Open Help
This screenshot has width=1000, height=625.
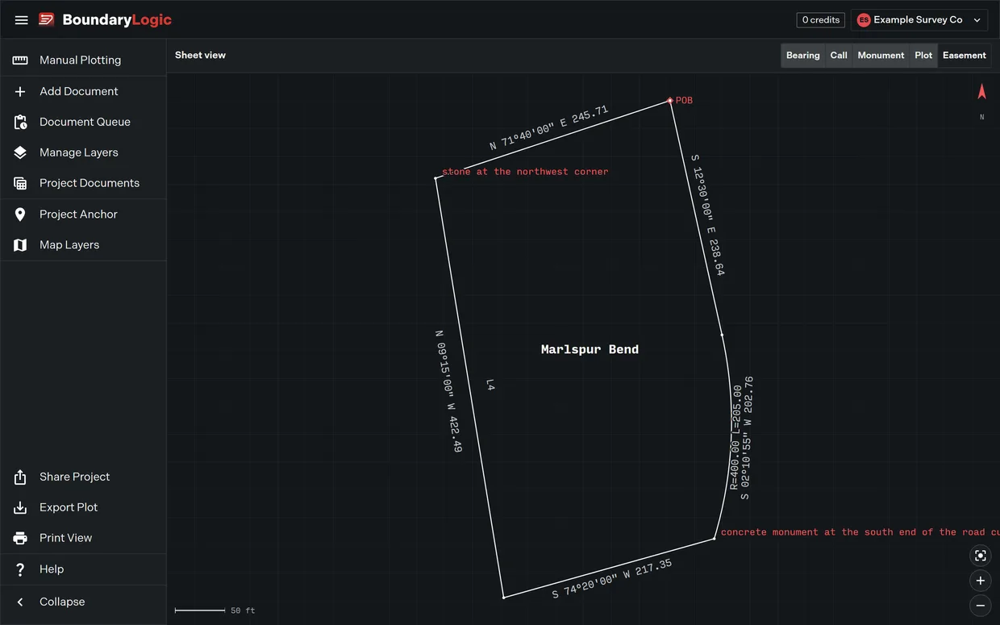[x=83, y=569]
